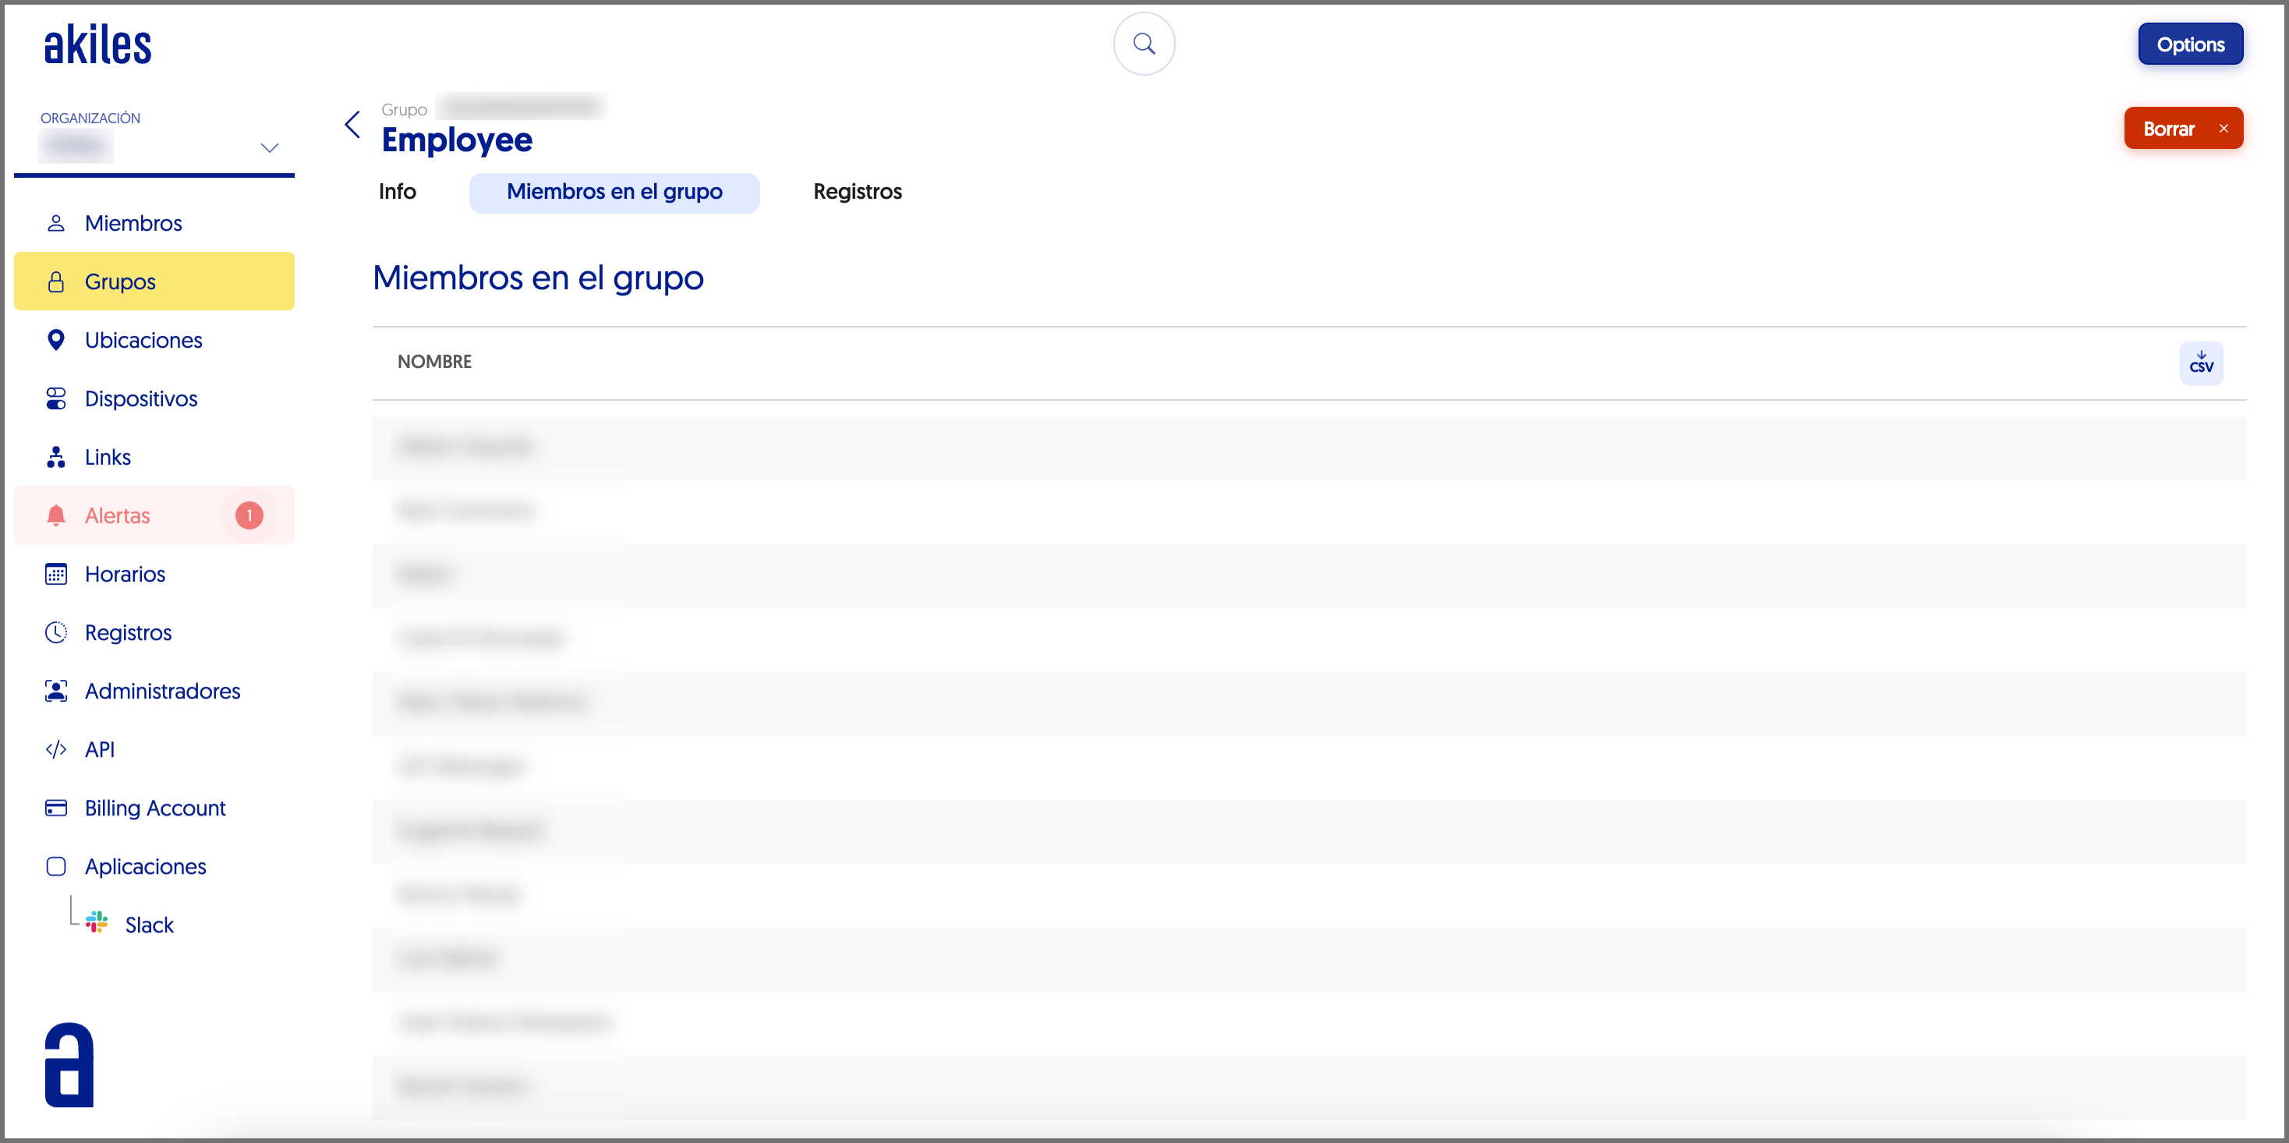This screenshot has height=1143, width=2289.
Task: Switch to the Registros tab of the group
Action: (x=857, y=192)
